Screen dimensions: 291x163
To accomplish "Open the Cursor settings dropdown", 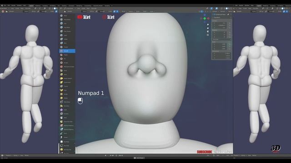I will coord(152,11).
